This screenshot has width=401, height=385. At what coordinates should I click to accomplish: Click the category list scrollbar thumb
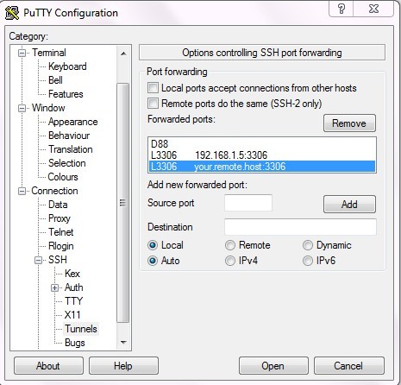[123, 203]
